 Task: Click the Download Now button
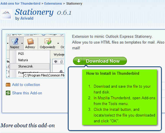tap(100, 61)
